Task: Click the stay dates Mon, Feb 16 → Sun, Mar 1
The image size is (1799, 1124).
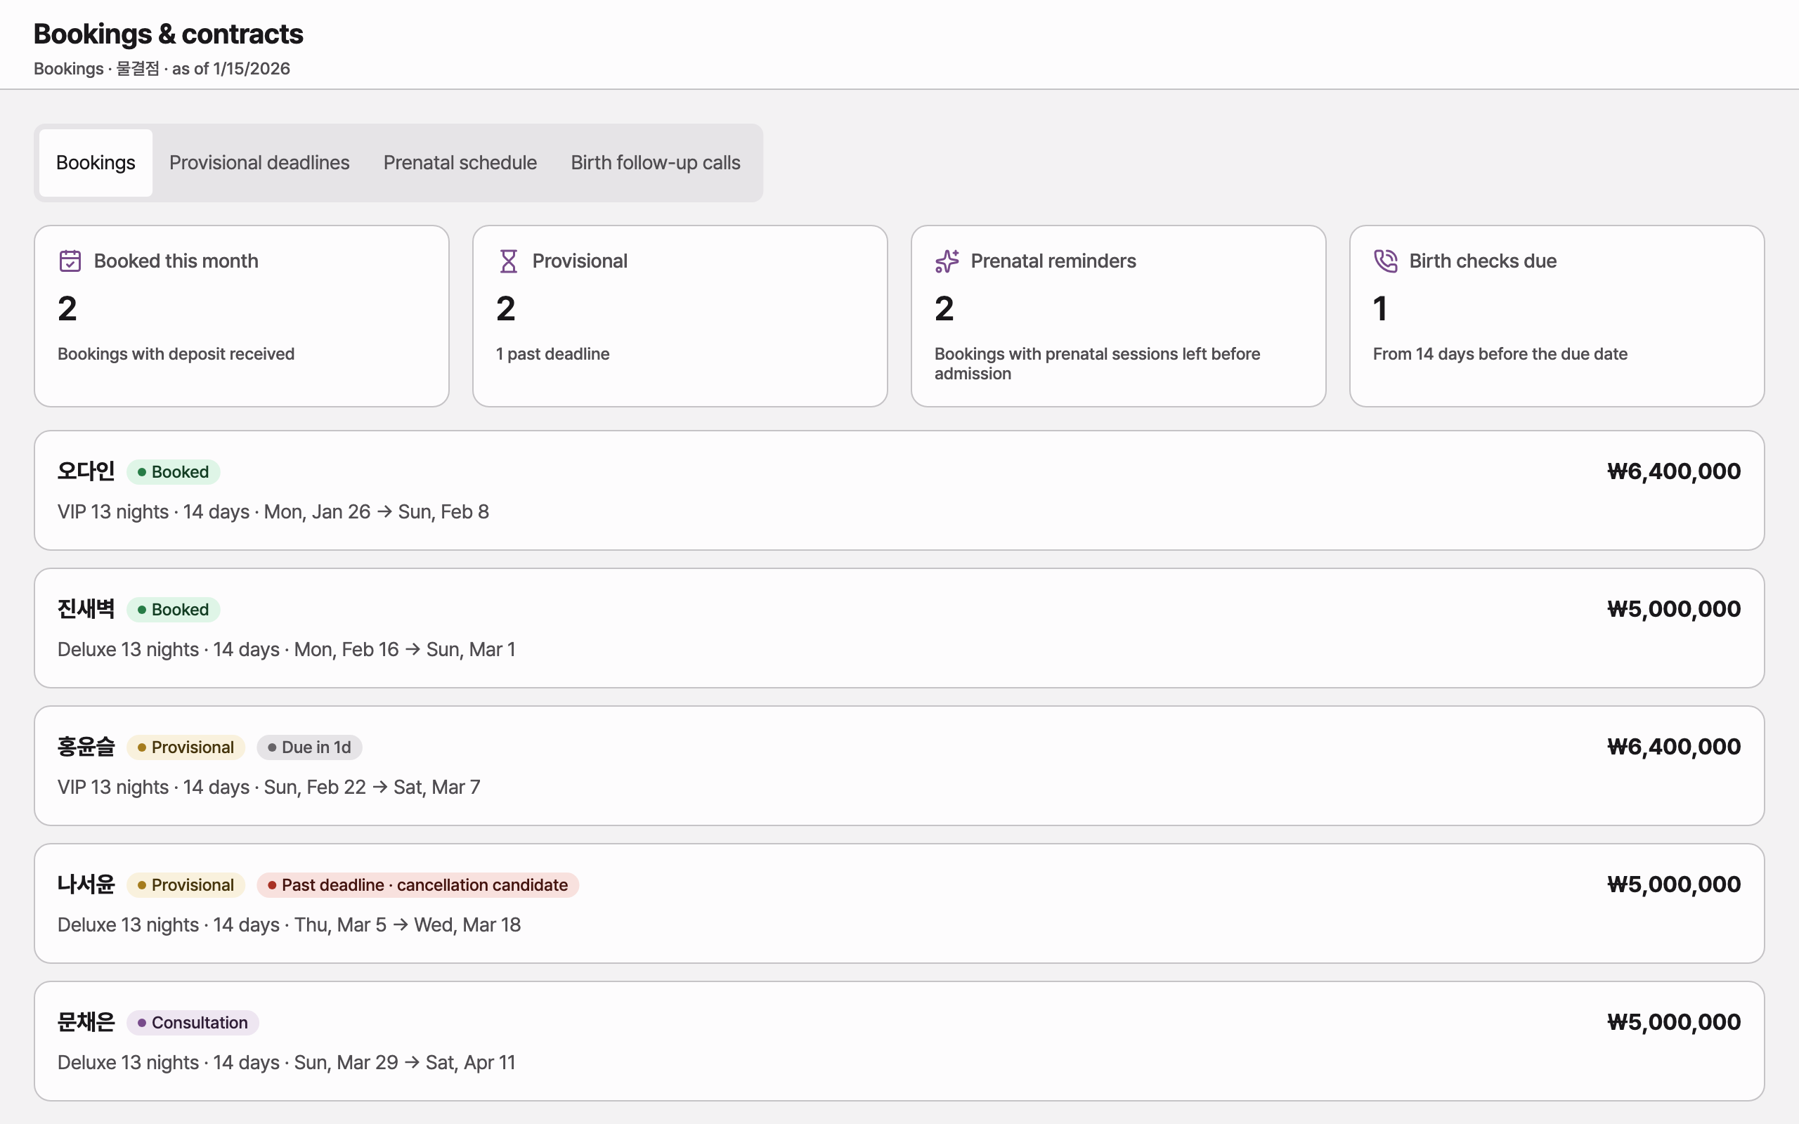Action: pyautogui.click(x=404, y=650)
